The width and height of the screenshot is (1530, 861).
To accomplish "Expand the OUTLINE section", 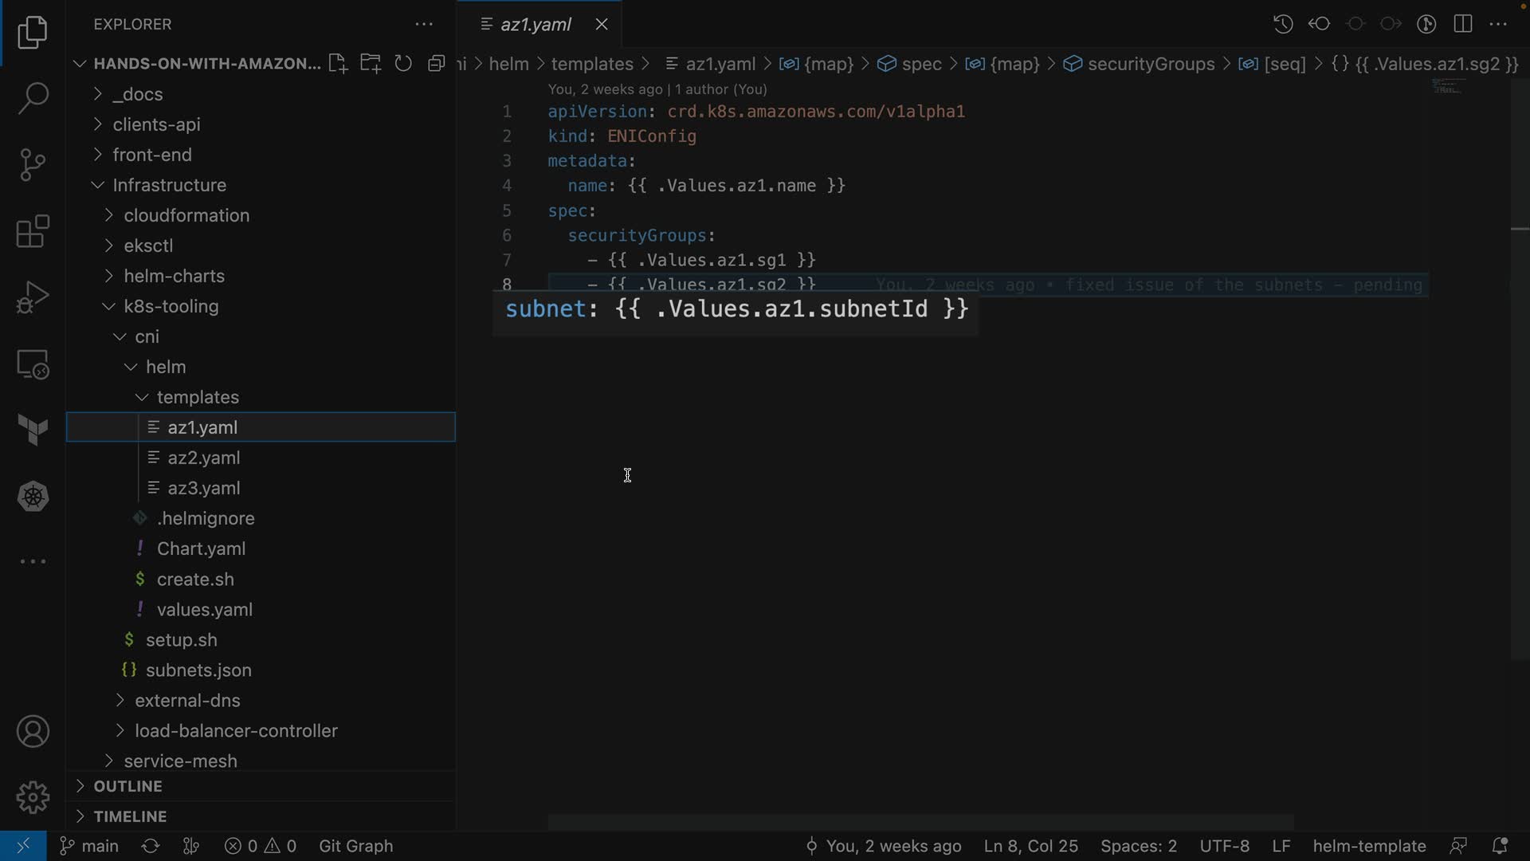I will point(127,786).
